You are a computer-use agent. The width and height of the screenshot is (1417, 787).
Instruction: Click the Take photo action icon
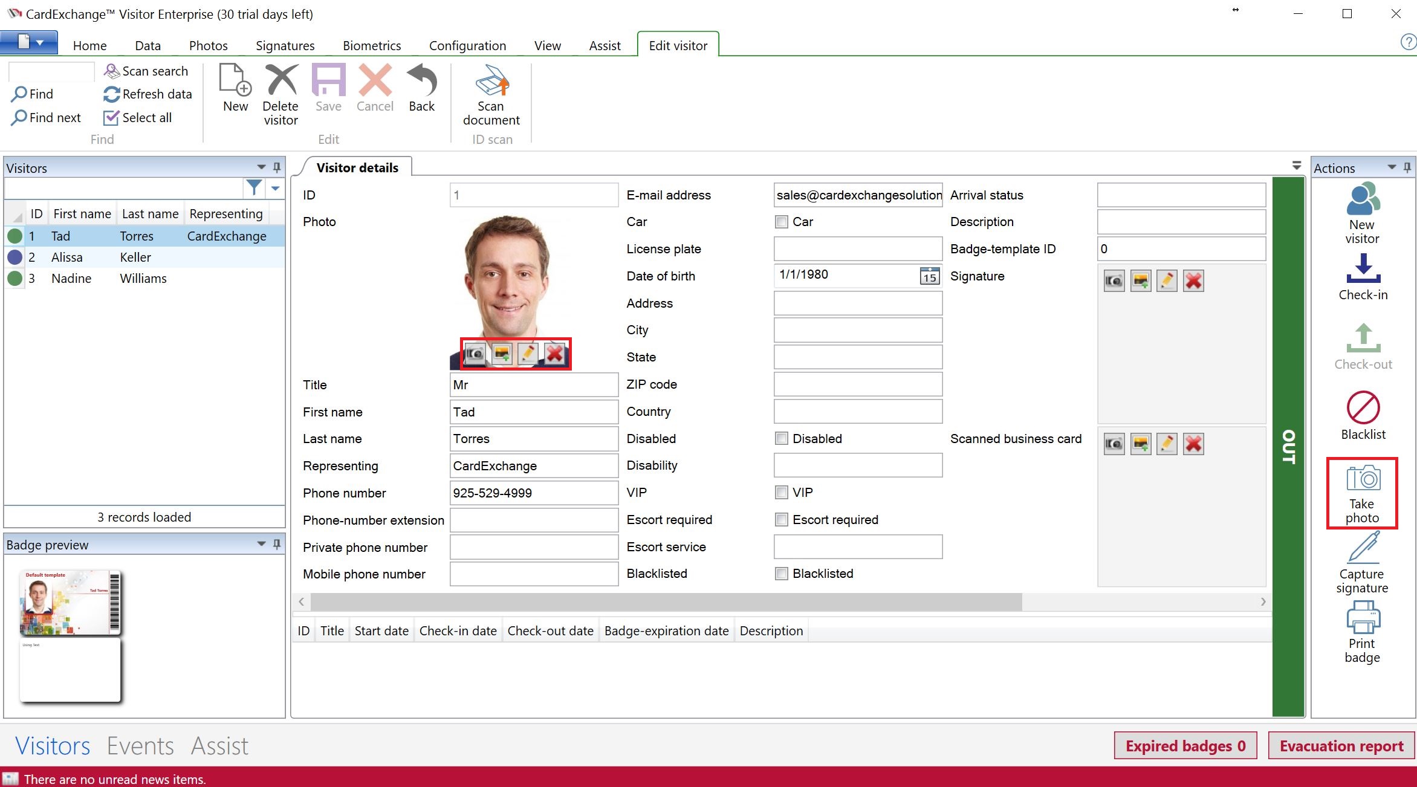point(1363,478)
